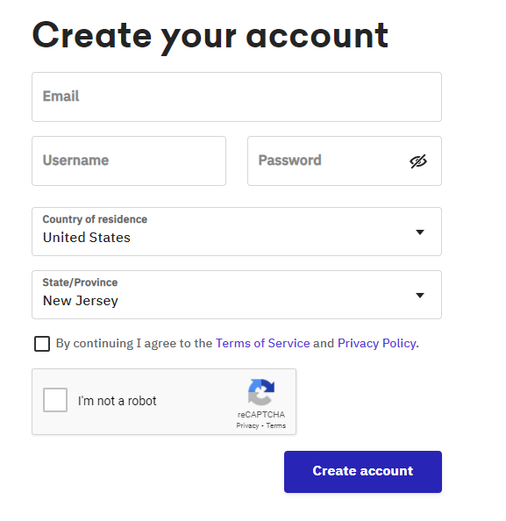
Task: Select the Password input field
Action: pos(345,161)
